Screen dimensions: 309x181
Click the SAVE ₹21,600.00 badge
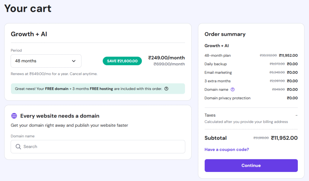click(x=122, y=61)
